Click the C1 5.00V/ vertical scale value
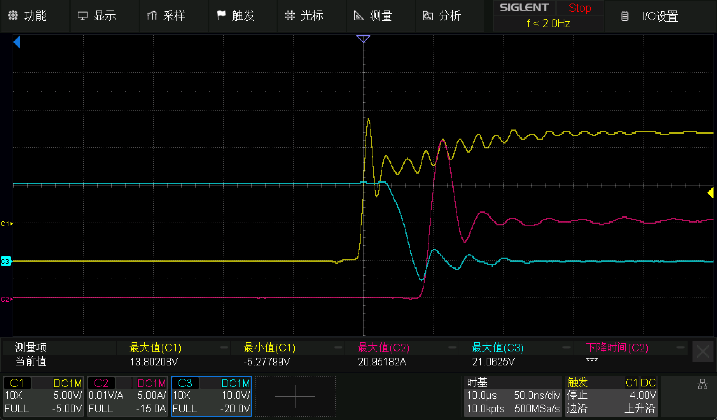717x420 pixels. (x=68, y=395)
